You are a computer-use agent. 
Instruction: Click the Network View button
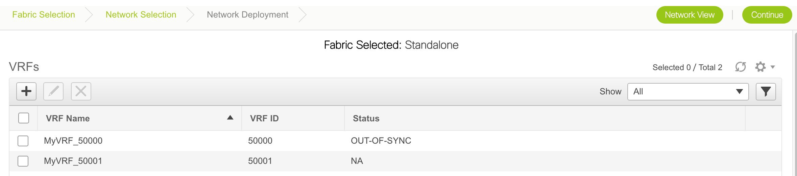pos(690,15)
